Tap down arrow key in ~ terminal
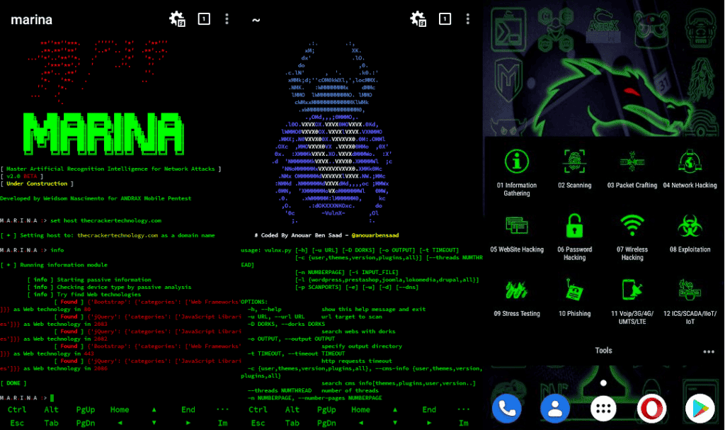 [x=395, y=423]
